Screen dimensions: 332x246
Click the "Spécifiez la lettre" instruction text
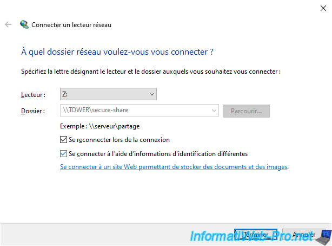151,72
